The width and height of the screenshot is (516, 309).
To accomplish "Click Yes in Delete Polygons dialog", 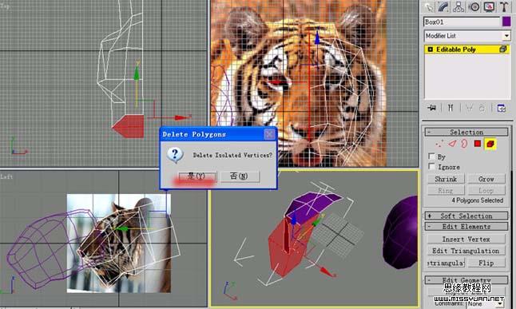I will pos(197,176).
